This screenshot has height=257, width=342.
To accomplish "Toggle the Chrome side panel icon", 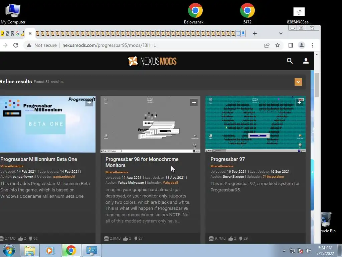I will click(291, 45).
